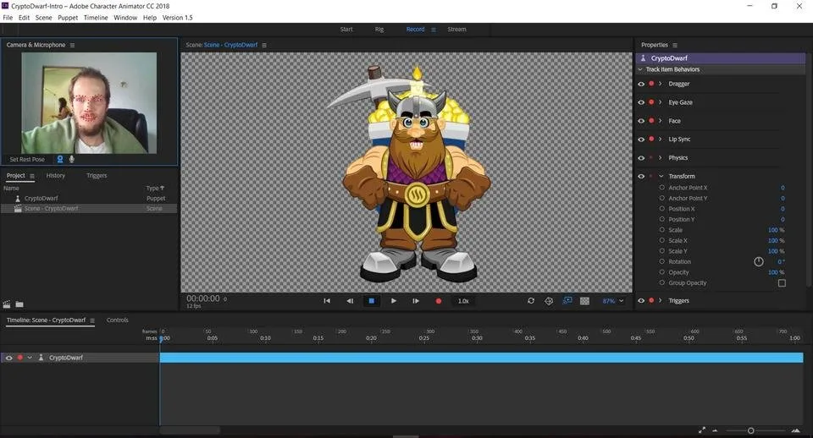Click the timeline horizontal scrollbar thumb

(190, 430)
